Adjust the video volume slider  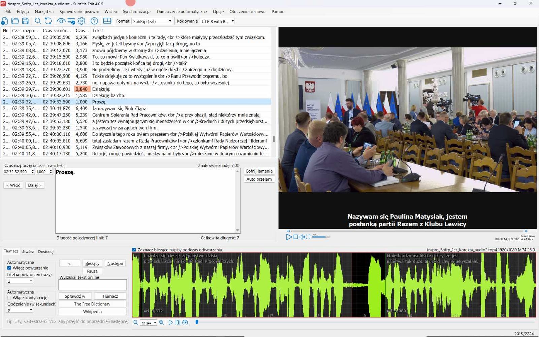321,237
